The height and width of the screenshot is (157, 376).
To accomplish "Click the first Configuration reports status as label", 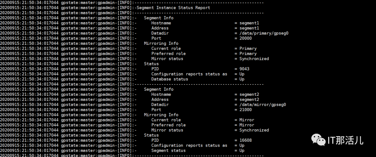I will [x=189, y=74].
